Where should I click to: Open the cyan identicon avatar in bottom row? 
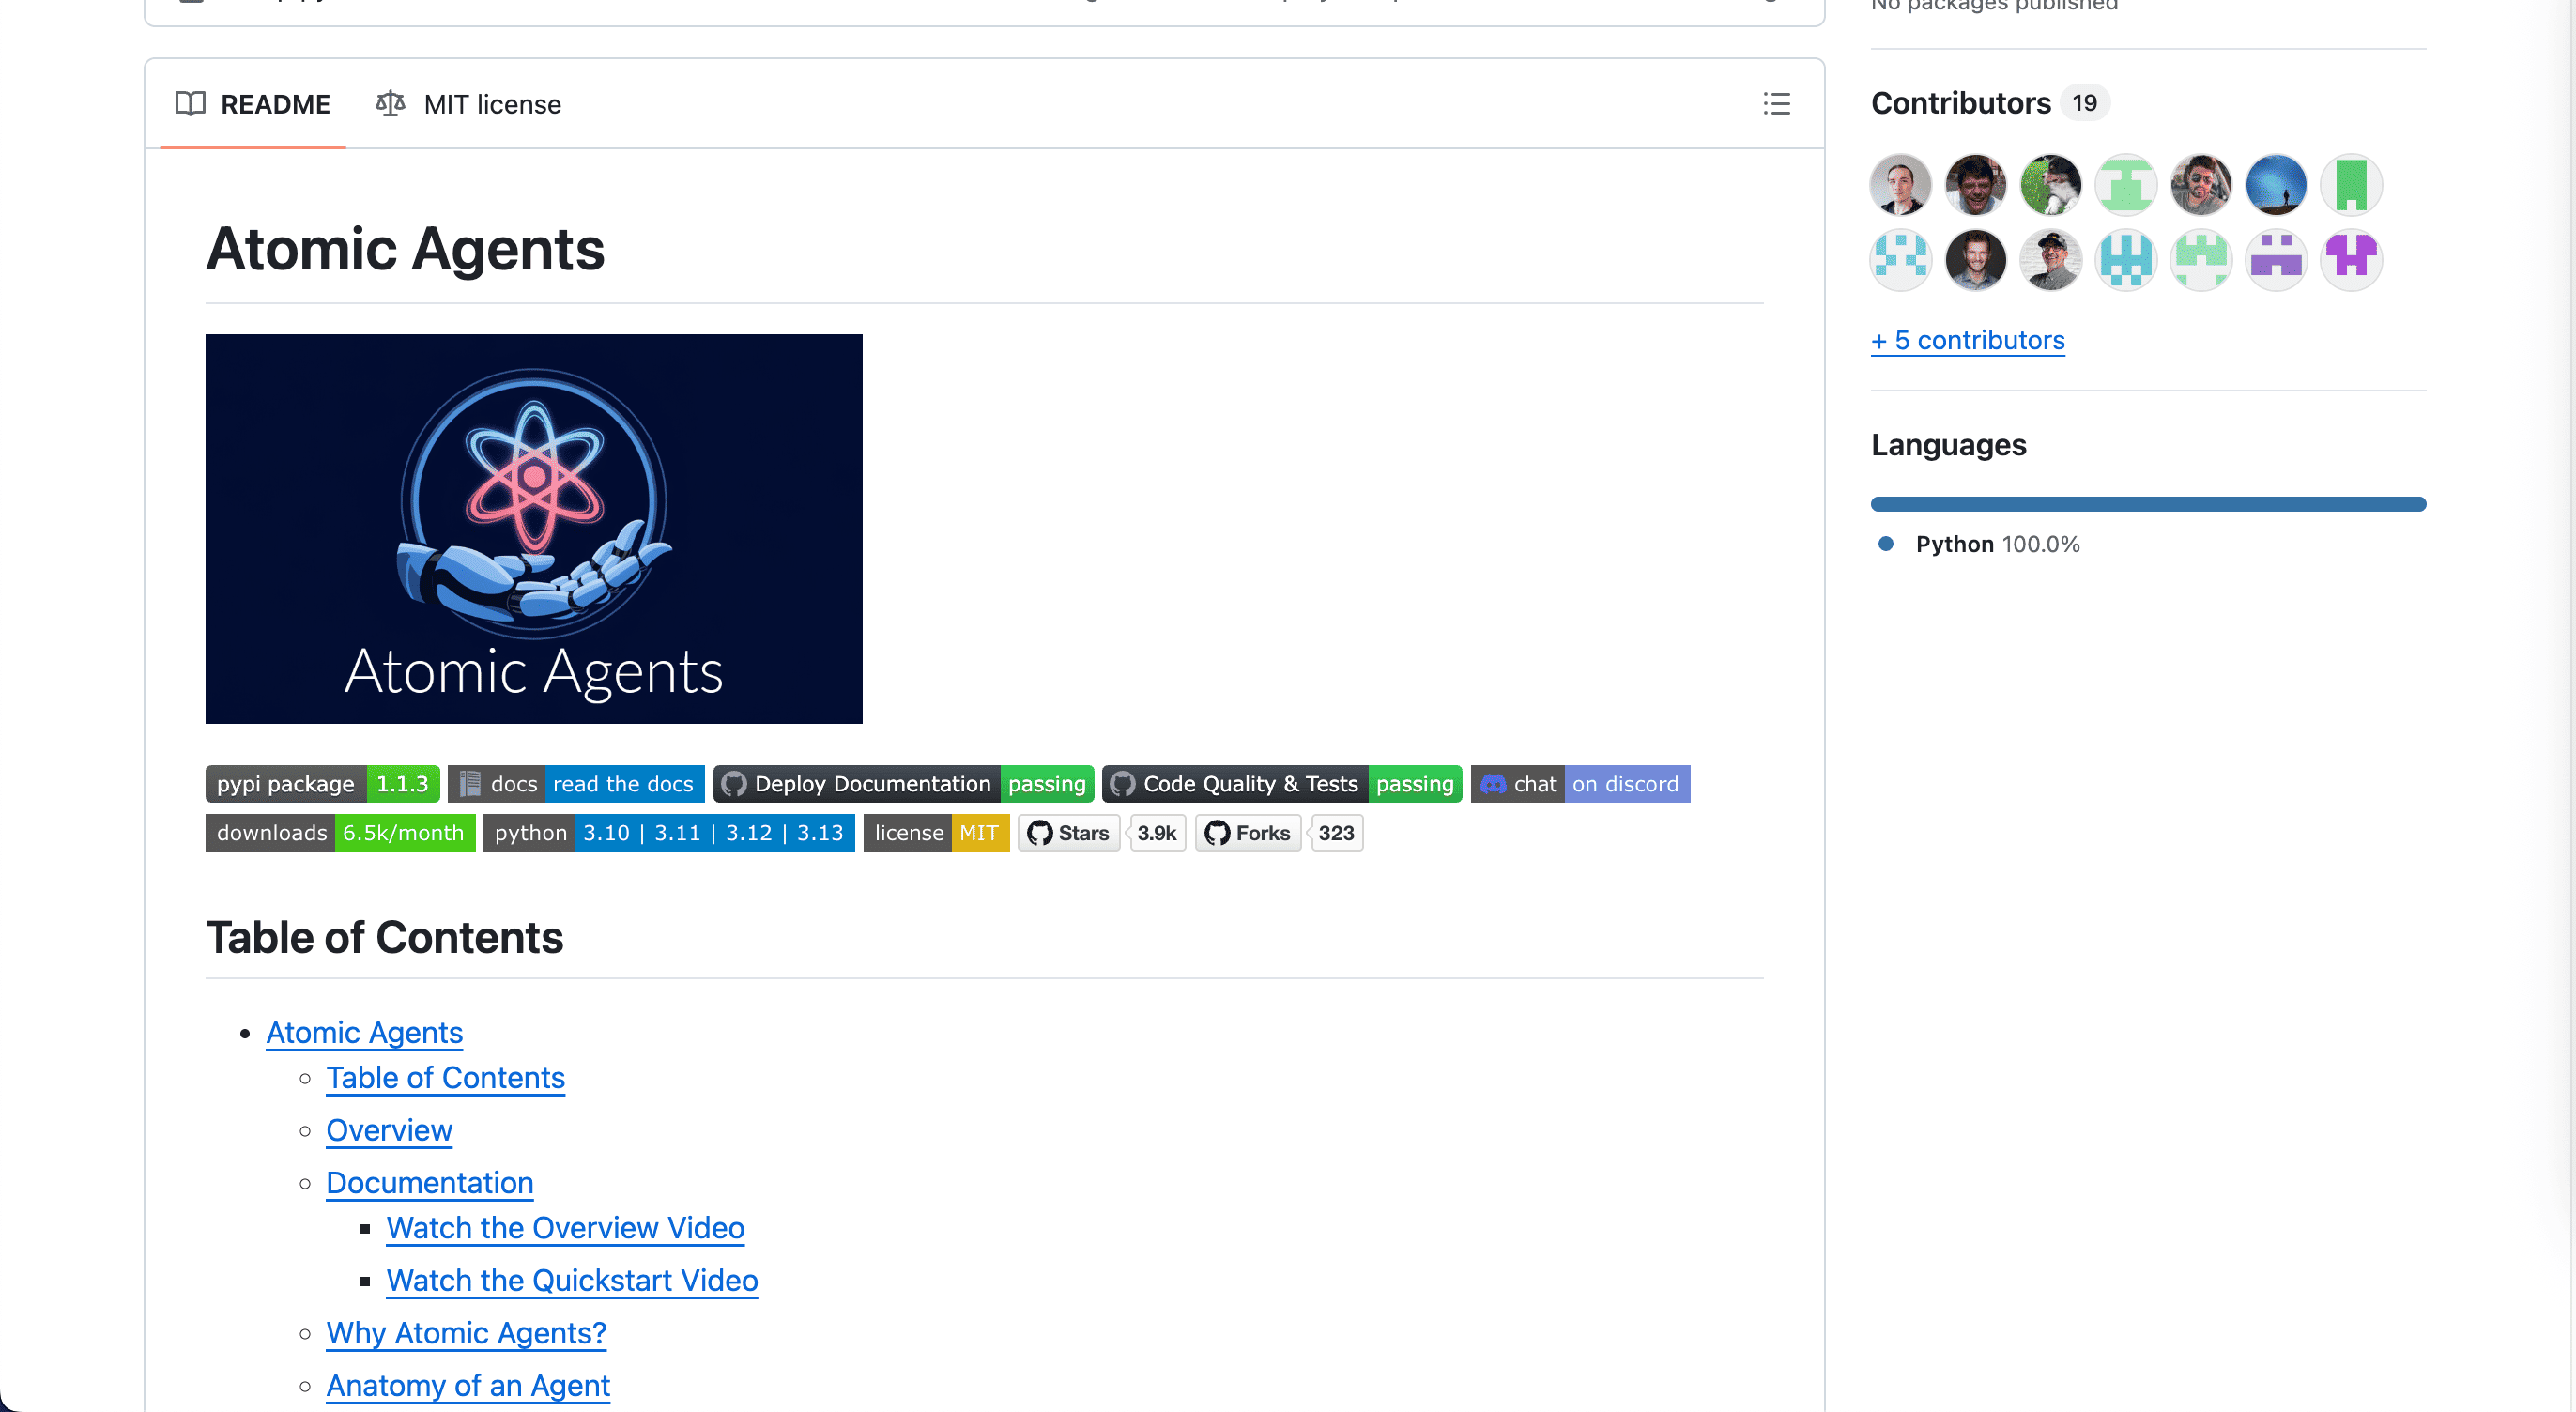click(x=2126, y=260)
